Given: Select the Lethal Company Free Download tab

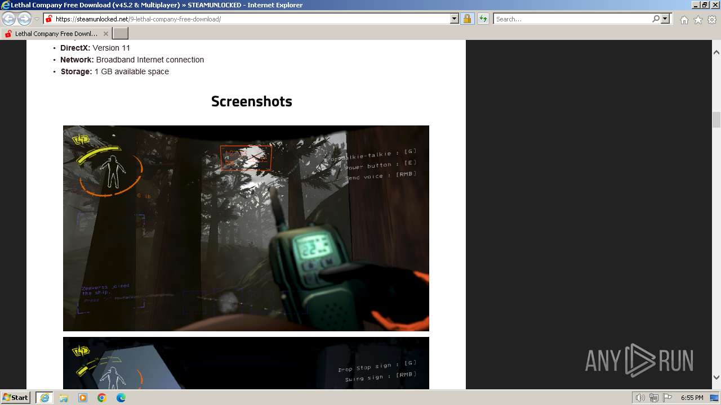Looking at the screenshot, I should pyautogui.click(x=56, y=34).
